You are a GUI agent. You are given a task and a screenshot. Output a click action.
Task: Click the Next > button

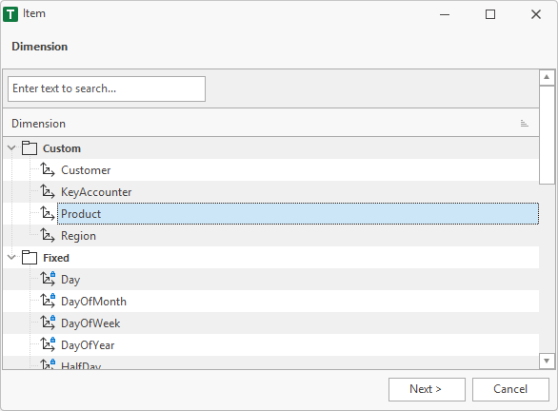[427, 389]
